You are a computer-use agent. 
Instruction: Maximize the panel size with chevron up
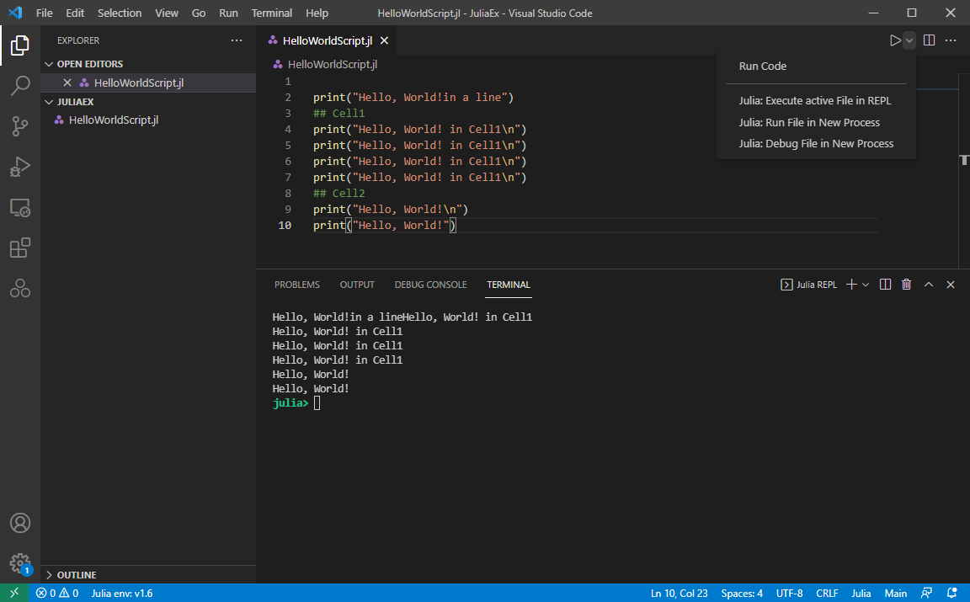click(929, 285)
